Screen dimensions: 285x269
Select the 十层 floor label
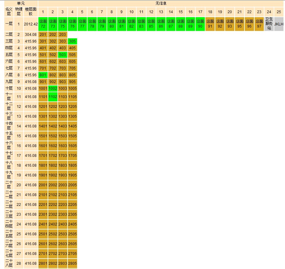9,88
